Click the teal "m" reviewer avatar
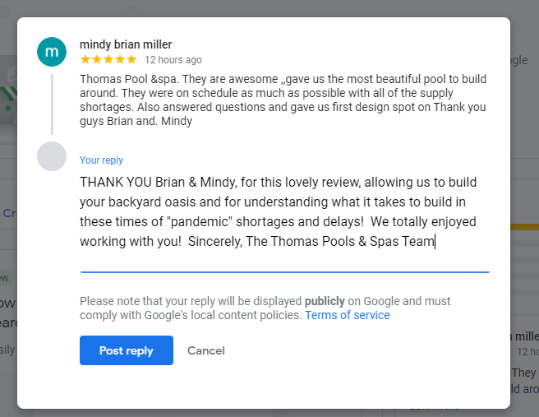Viewport: 539px width, 417px height. (52, 52)
